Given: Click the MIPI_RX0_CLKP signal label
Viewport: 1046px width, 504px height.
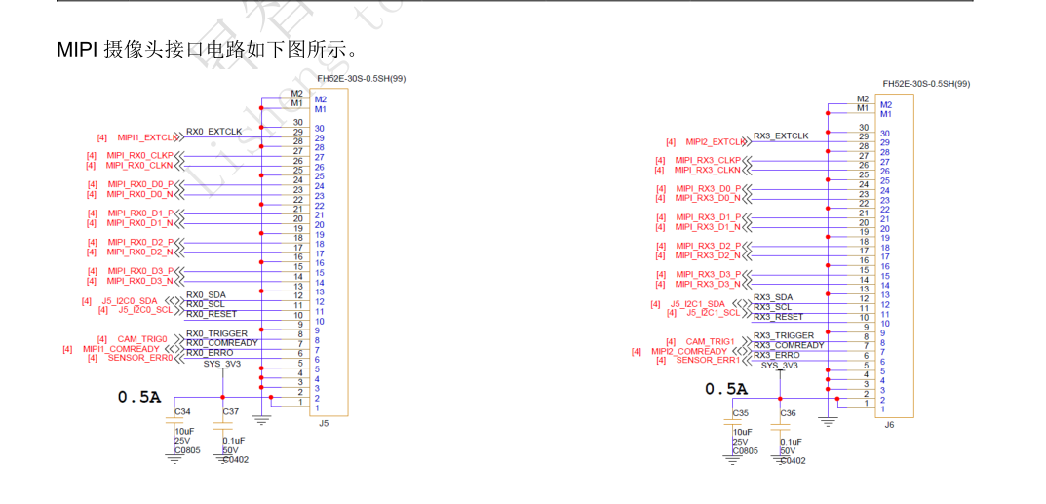Looking at the screenshot, I should 139,156.
